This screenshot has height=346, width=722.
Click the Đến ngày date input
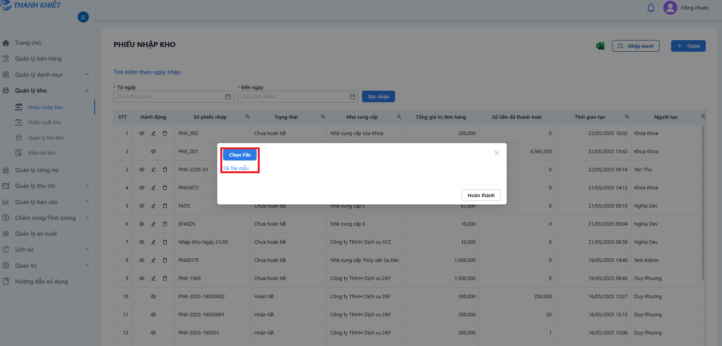pyautogui.click(x=298, y=96)
